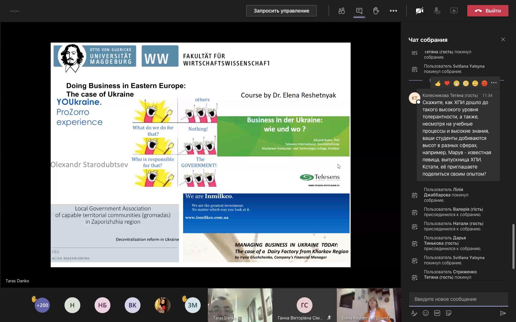Viewport: 516px width, 322px height.
Task: Open the more actions menu
Action: 393,11
